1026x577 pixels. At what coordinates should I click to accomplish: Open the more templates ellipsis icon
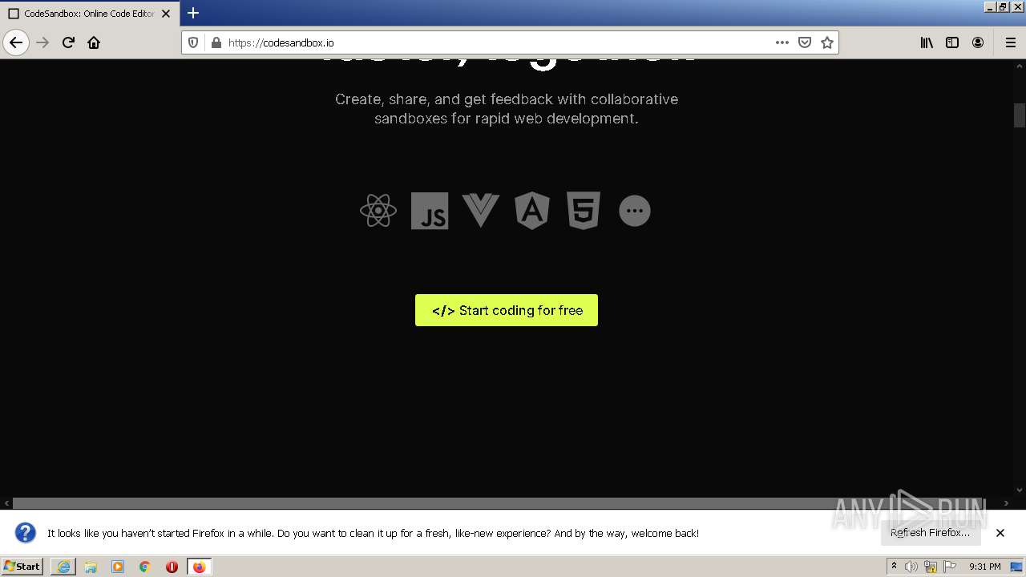tap(635, 211)
